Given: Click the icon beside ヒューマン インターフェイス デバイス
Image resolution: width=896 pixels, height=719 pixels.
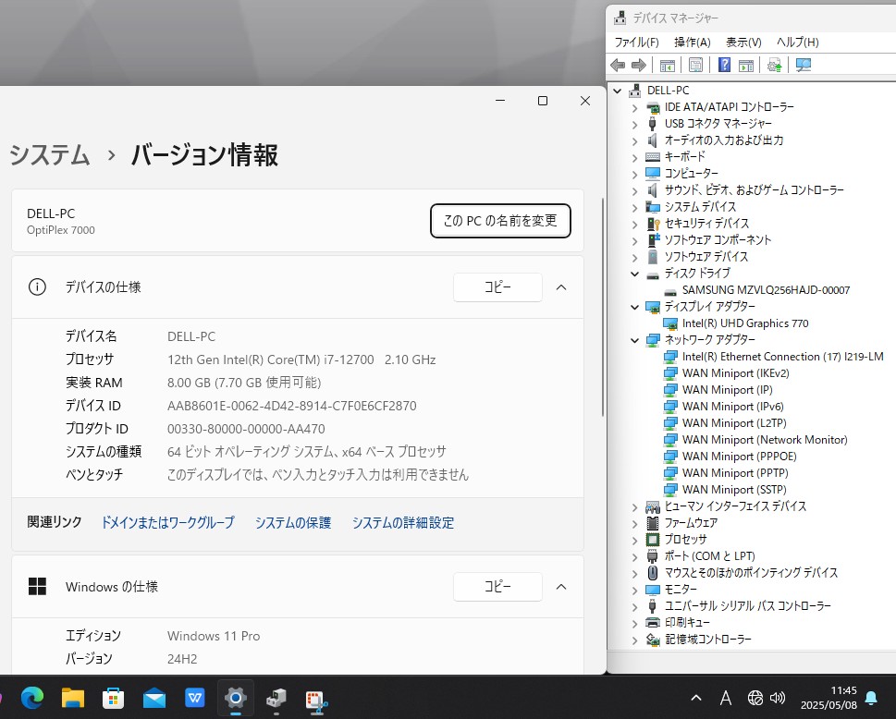Looking at the screenshot, I should click(x=653, y=506).
